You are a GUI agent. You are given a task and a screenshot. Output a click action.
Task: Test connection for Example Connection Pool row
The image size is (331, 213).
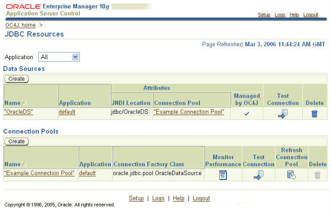click(259, 175)
